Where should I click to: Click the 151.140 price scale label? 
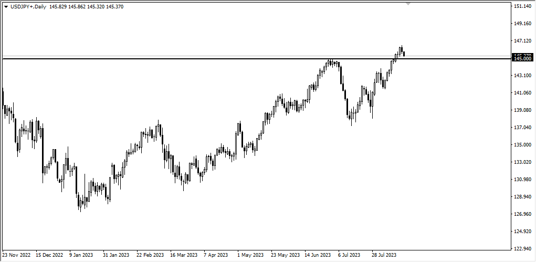[x=523, y=6]
